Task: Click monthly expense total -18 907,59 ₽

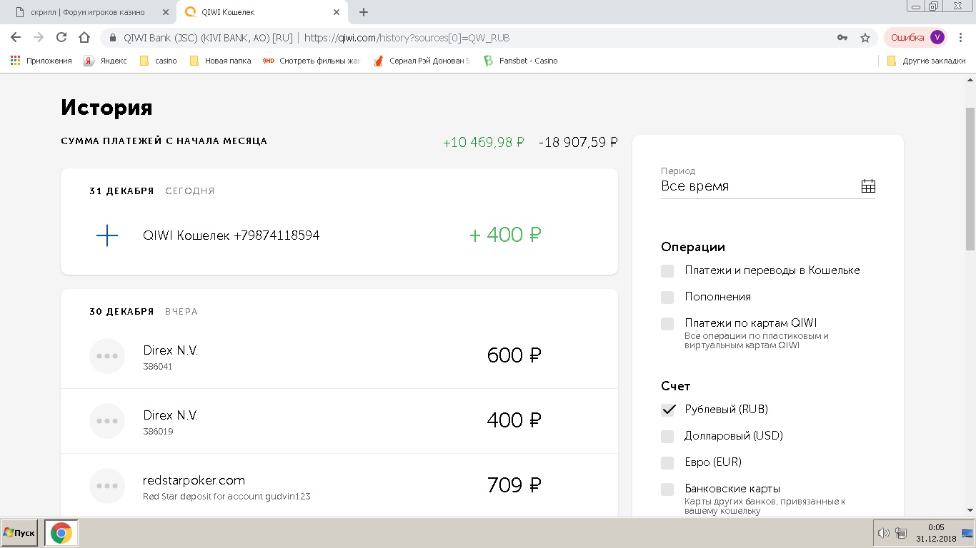Action: 578,143
